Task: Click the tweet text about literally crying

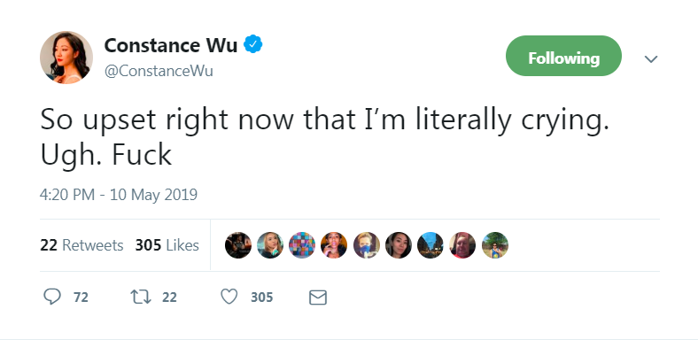Action: [x=324, y=137]
